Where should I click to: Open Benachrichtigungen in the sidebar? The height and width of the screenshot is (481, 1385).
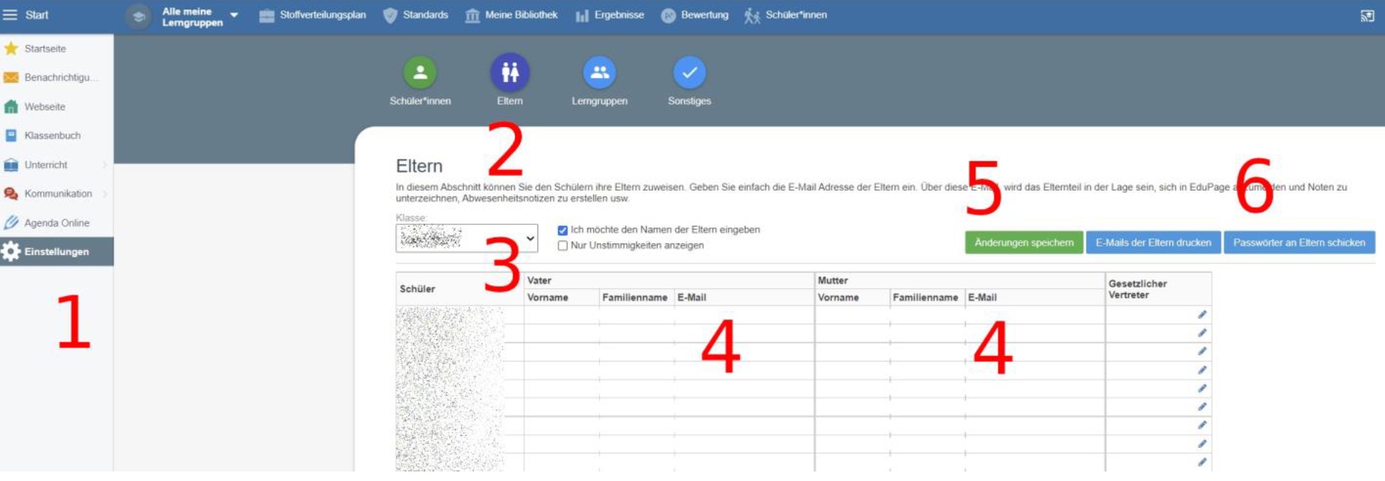tap(56, 77)
